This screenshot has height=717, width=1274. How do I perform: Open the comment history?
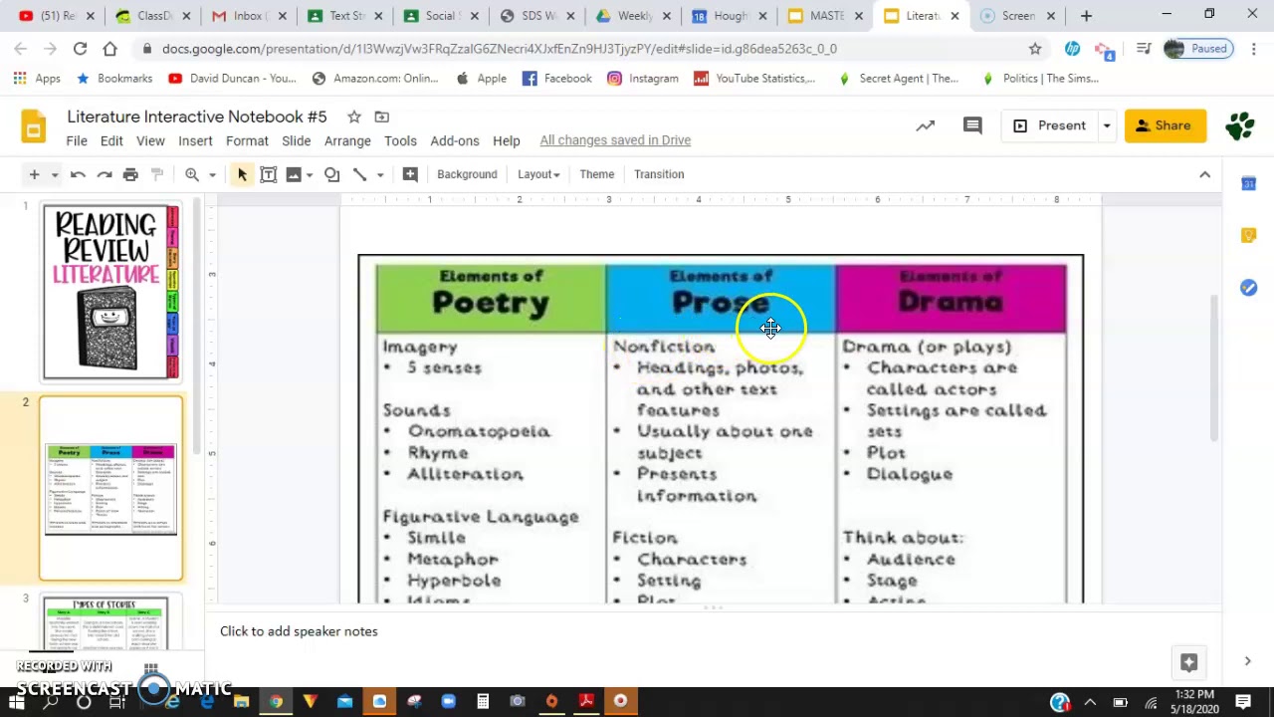click(x=972, y=125)
